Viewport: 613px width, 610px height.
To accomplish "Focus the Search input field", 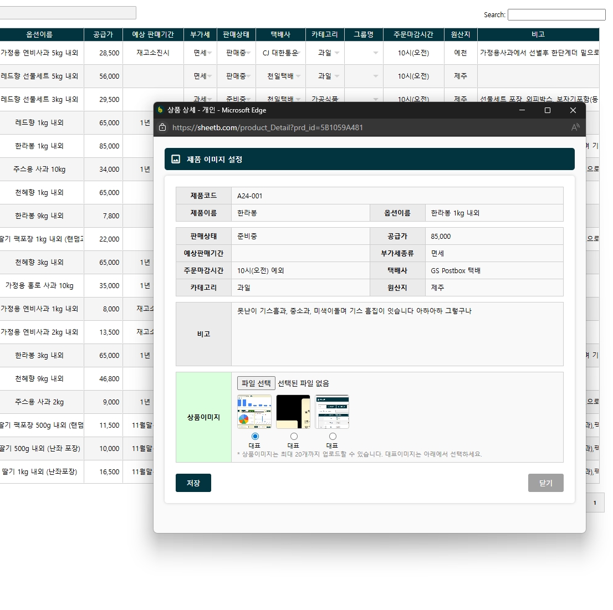I will click(556, 14).
